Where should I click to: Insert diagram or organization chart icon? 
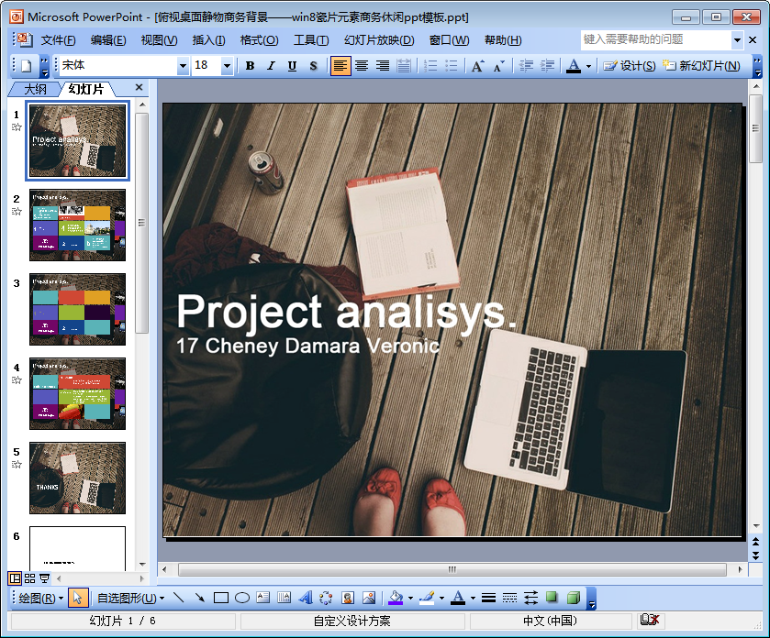tap(327, 598)
